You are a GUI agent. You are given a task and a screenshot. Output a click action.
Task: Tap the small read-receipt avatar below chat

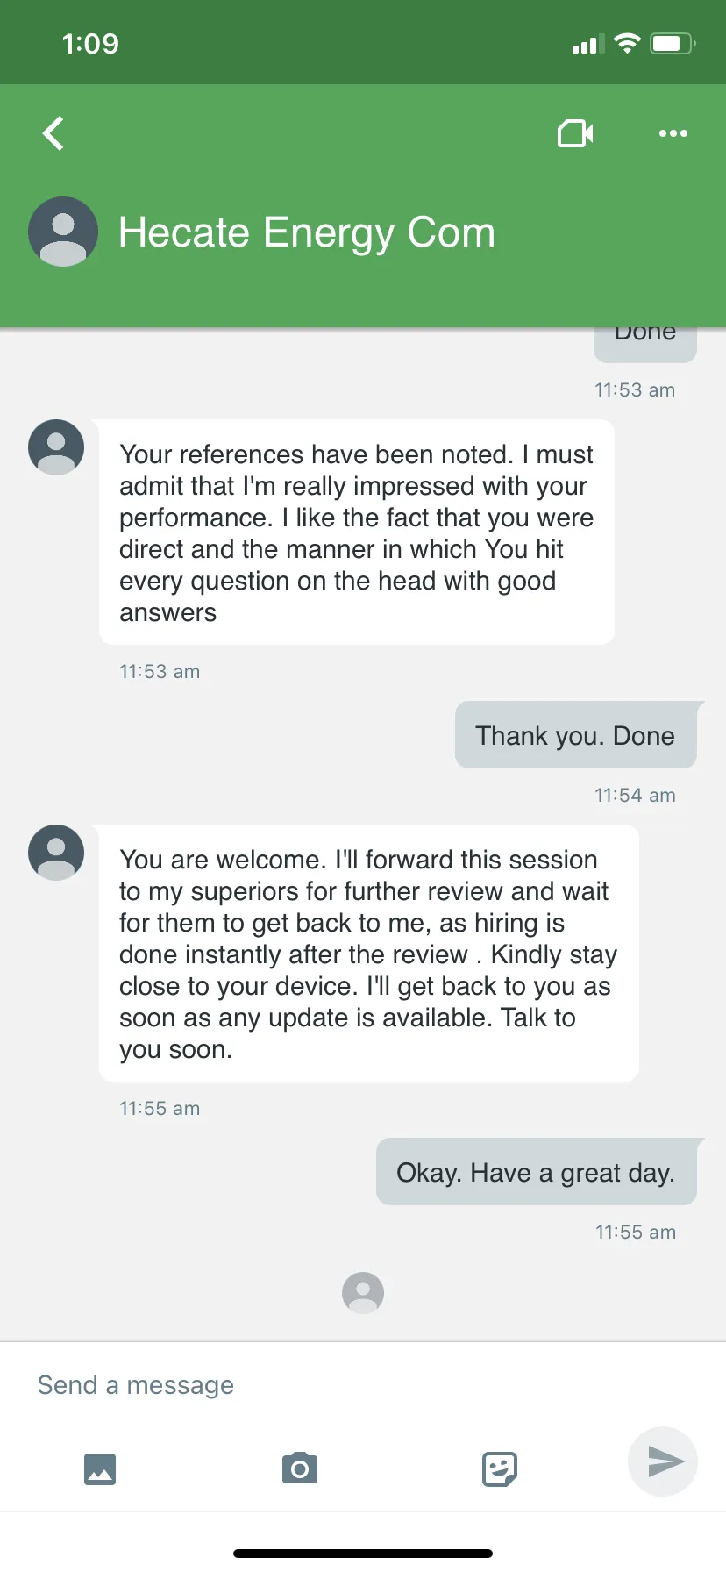pyautogui.click(x=363, y=1293)
